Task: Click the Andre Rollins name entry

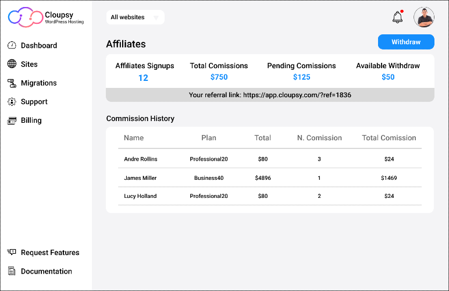Action: 141,159
